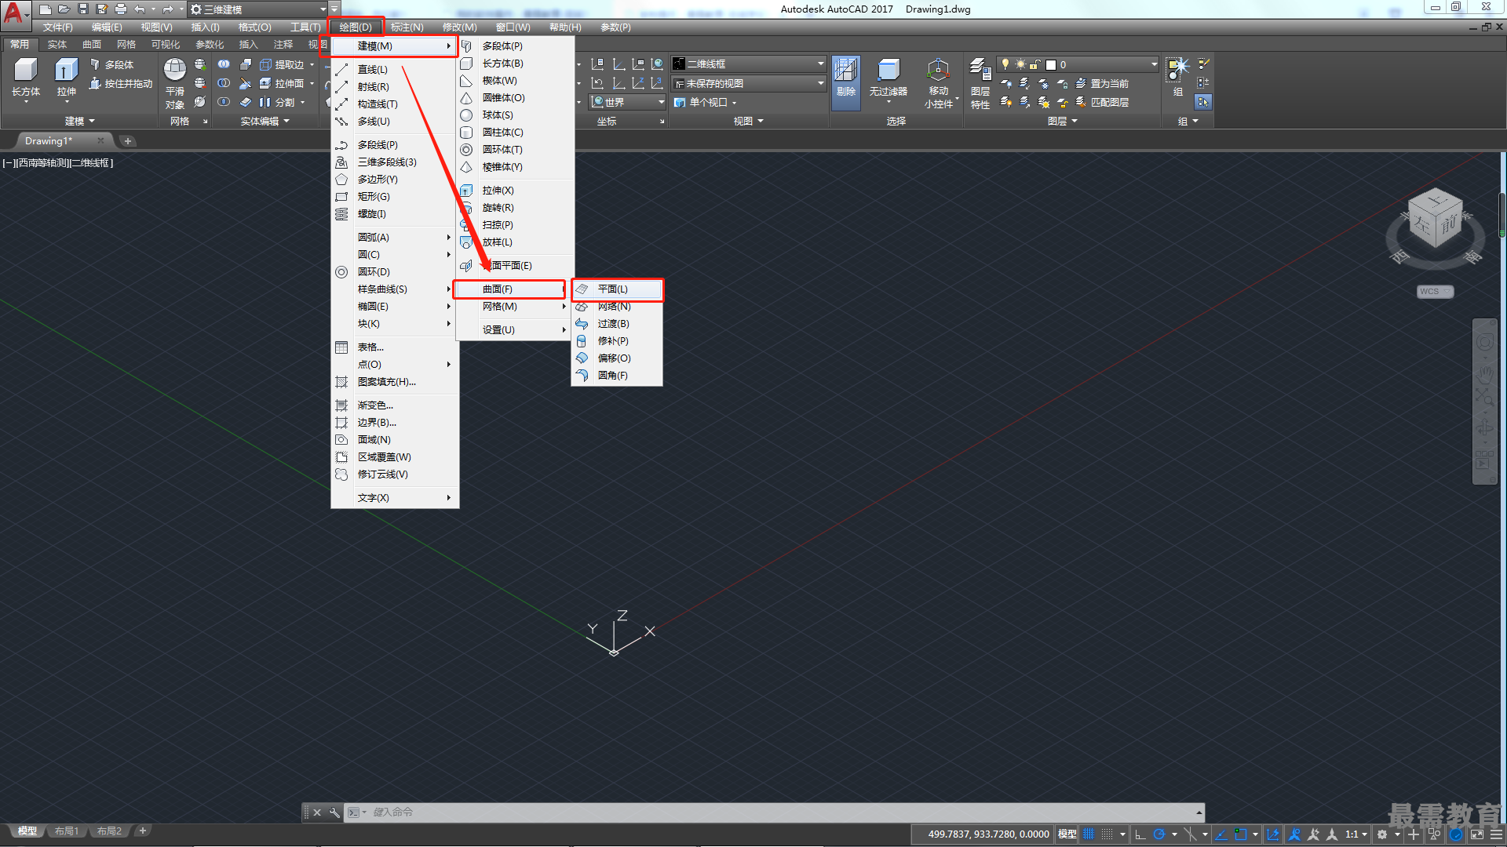Screen dimensions: 1507x847
Task: Expand the Modeling (建模(M)) submenu
Action: coord(395,46)
